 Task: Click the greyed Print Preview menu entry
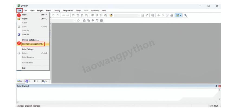click(x=28, y=57)
